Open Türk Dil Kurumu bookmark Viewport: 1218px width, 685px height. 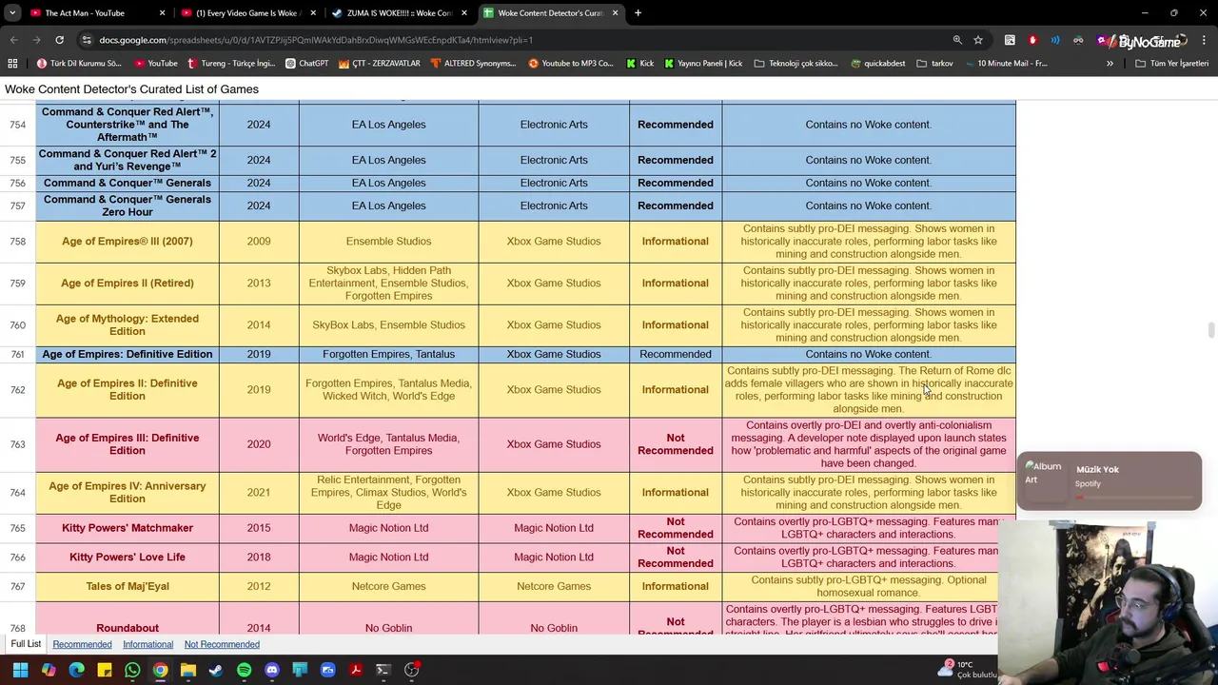[79, 64]
